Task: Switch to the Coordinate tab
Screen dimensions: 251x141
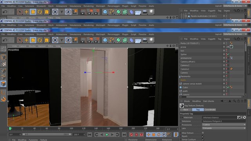Action: point(210,110)
